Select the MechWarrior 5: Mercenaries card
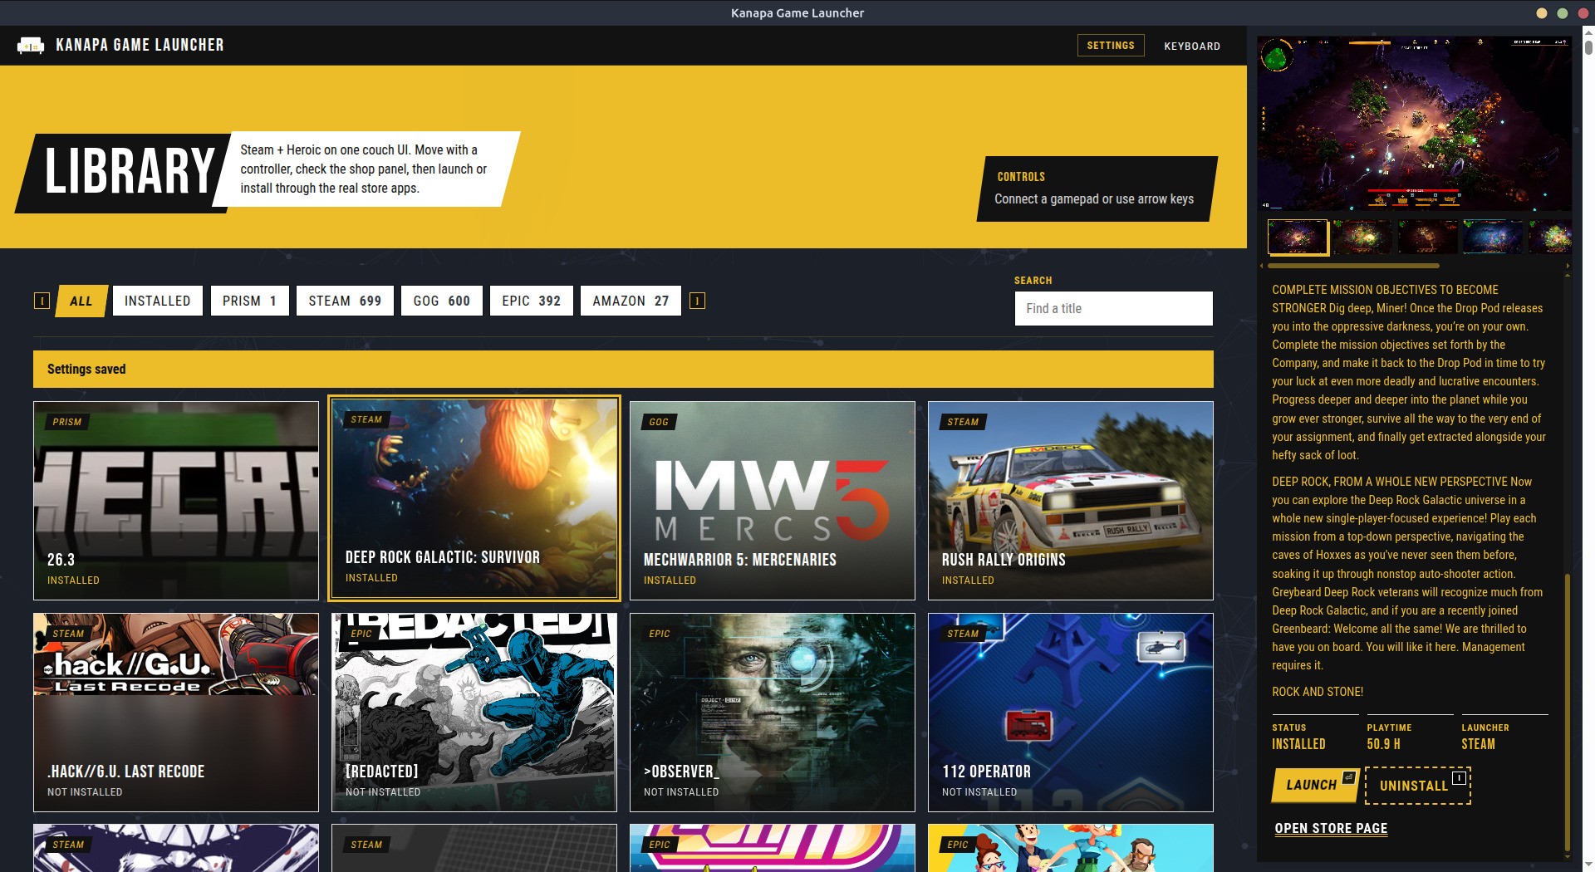 tap(773, 501)
